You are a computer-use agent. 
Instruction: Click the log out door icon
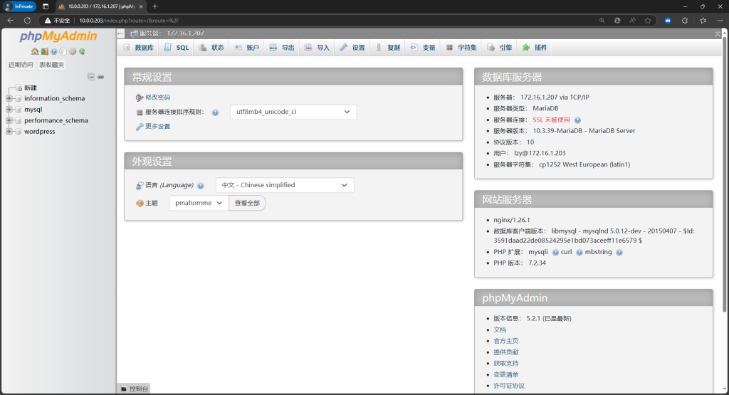coord(44,51)
